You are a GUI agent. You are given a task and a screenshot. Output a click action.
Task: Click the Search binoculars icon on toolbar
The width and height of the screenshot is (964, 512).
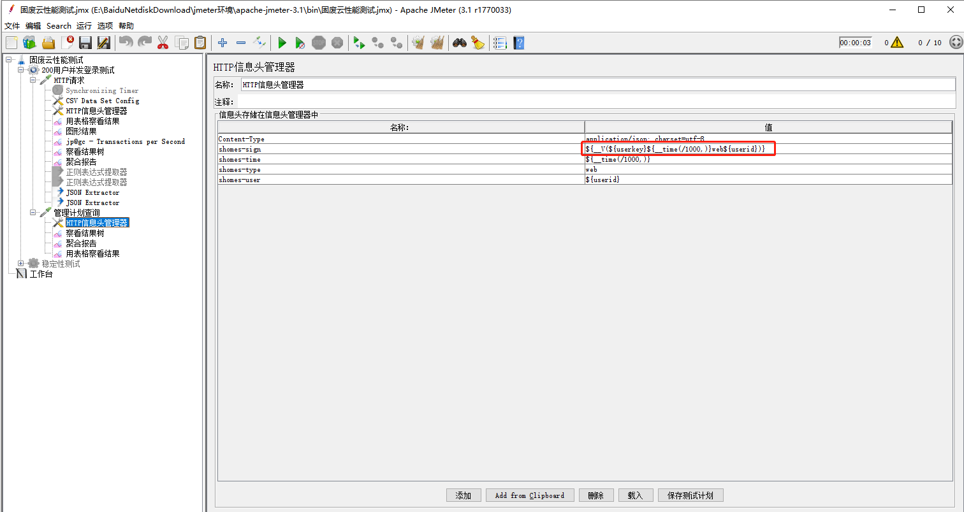460,42
